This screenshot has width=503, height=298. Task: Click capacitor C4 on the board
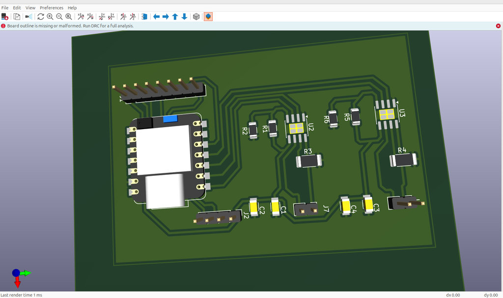click(x=345, y=206)
